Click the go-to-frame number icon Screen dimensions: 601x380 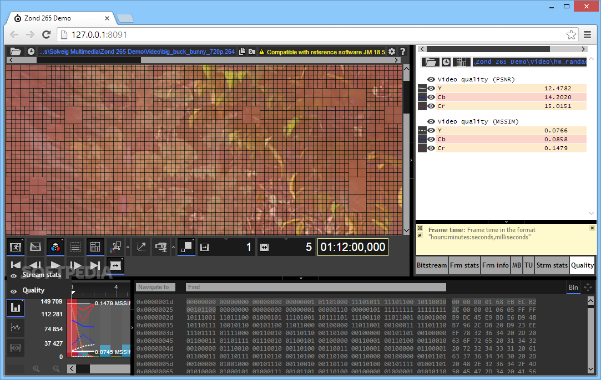205,248
